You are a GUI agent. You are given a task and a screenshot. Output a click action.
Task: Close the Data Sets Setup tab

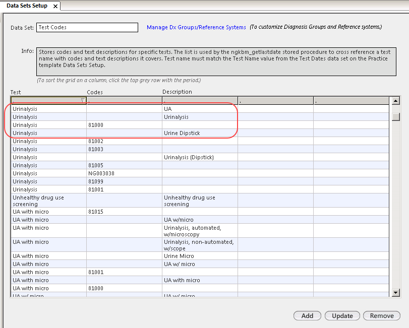(x=55, y=6)
